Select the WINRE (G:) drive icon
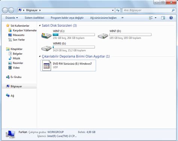Image resolution: width=178 pixels, height=141 pixels. (46, 48)
